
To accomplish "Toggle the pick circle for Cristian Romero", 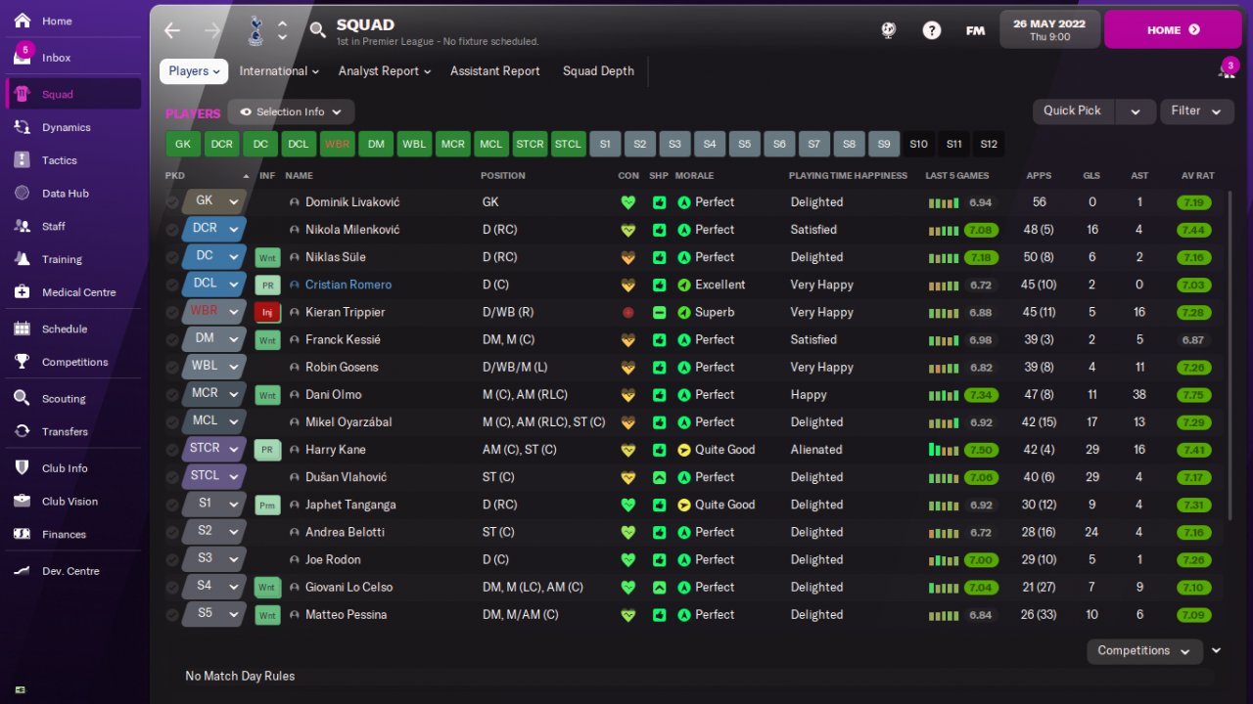I will point(172,285).
